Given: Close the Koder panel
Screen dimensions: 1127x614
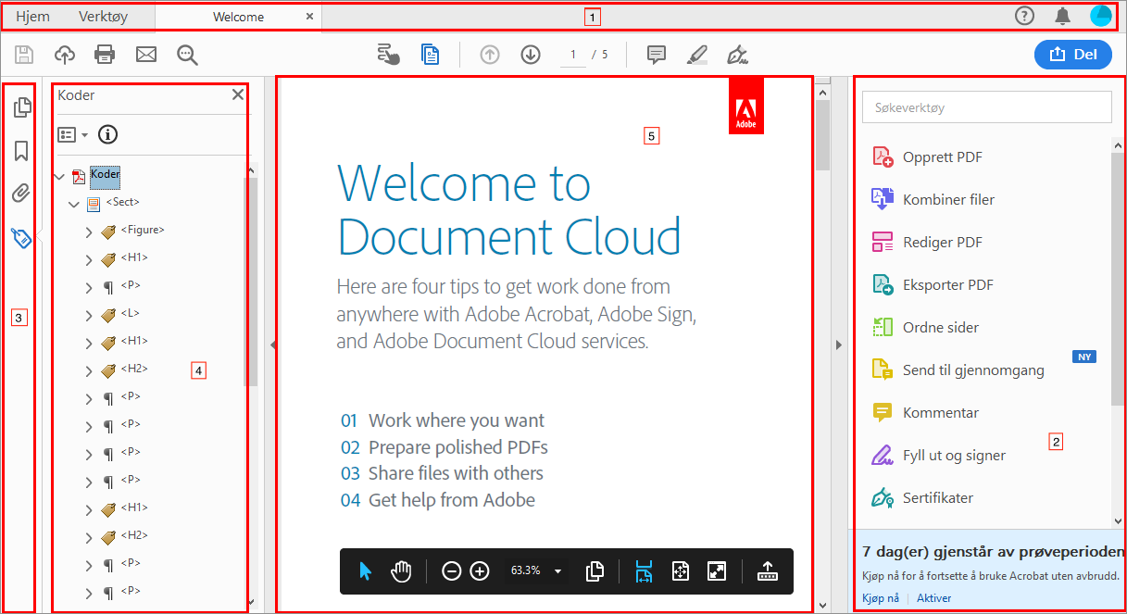Looking at the screenshot, I should (238, 94).
